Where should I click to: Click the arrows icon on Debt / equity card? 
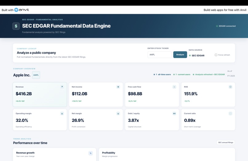pyautogui.click(x=174, y=113)
